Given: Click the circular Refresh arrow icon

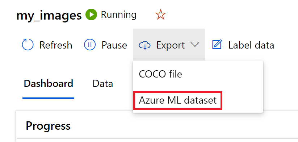Looking at the screenshot, I should [x=28, y=45].
